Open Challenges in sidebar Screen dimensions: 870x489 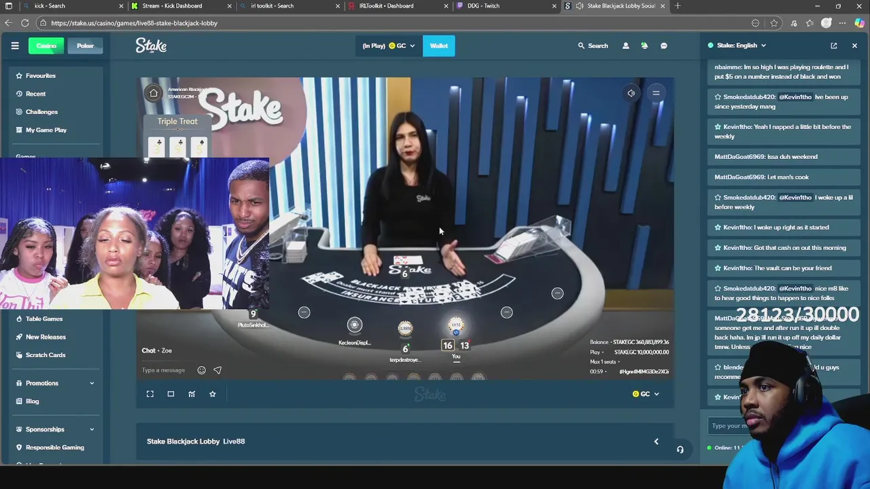click(41, 112)
